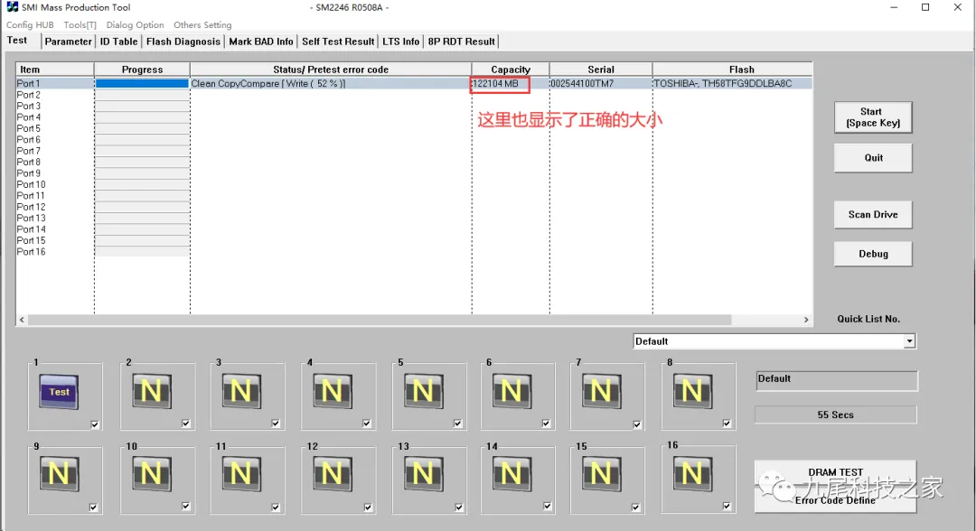Open the Tools[T] menu
This screenshot has height=531, width=976.
tap(80, 25)
